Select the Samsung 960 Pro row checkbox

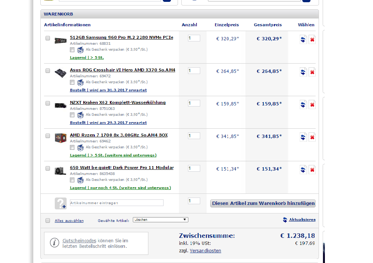tap(48, 38)
